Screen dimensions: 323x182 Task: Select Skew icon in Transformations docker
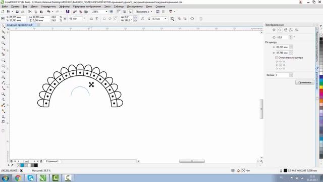click(297, 30)
